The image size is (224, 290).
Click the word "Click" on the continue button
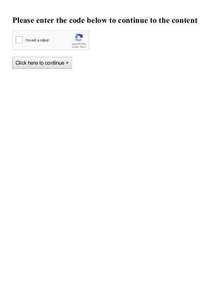tap(21, 63)
